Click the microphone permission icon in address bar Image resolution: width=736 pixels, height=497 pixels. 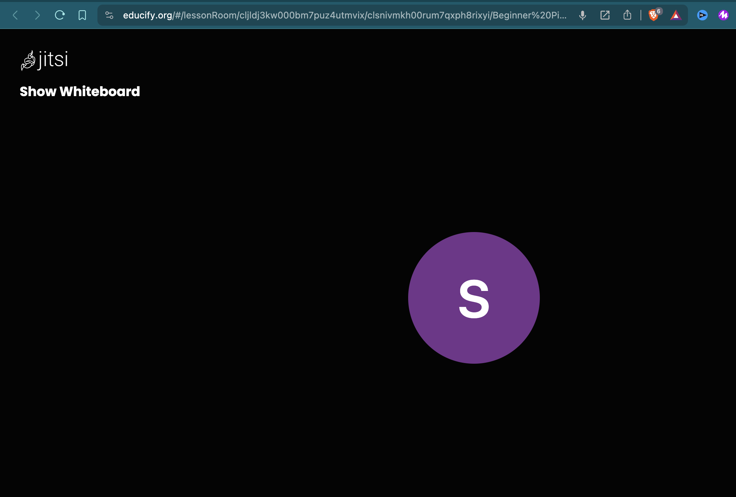pyautogui.click(x=582, y=15)
